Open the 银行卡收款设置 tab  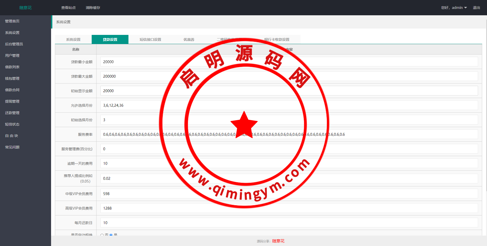(277, 39)
